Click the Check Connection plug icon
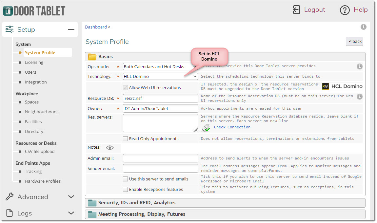Screen dimensions: 377x223 pyautogui.click(x=206, y=127)
